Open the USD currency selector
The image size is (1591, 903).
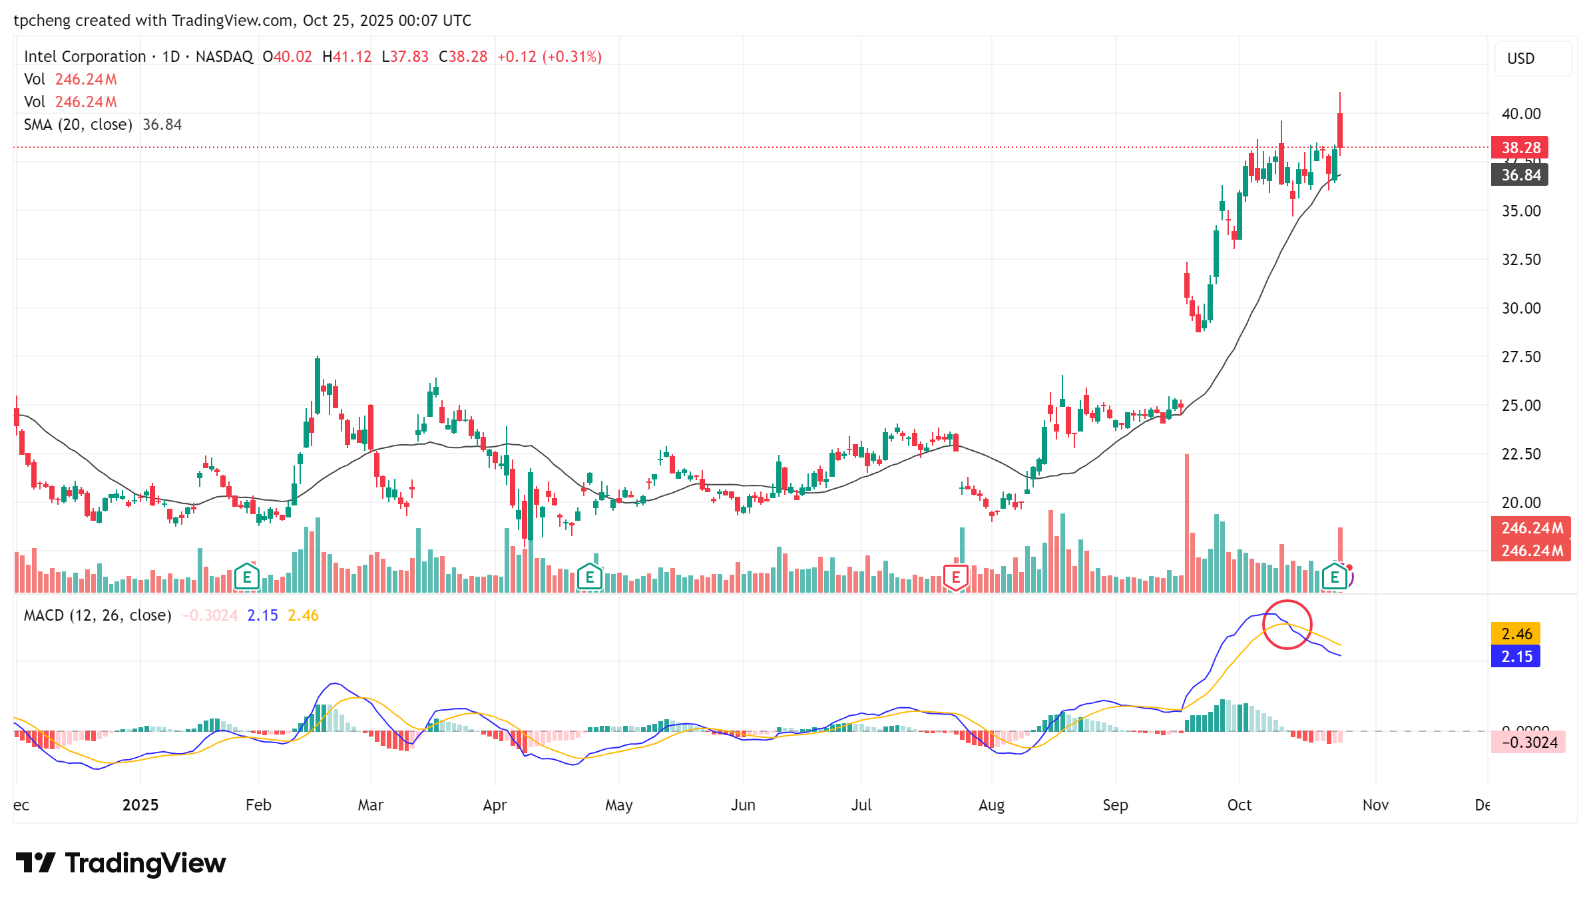[1532, 59]
